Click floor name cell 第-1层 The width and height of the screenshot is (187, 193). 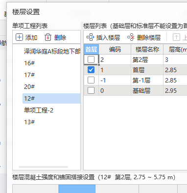147,80
